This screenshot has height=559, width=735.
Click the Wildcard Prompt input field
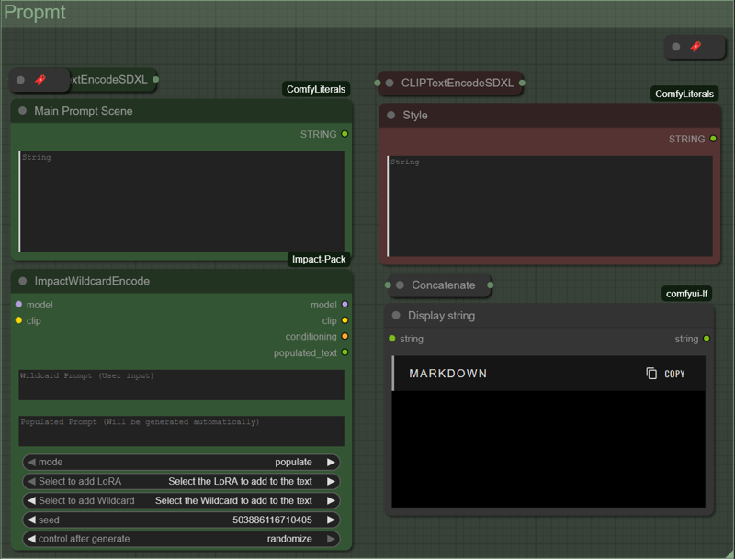pyautogui.click(x=181, y=386)
